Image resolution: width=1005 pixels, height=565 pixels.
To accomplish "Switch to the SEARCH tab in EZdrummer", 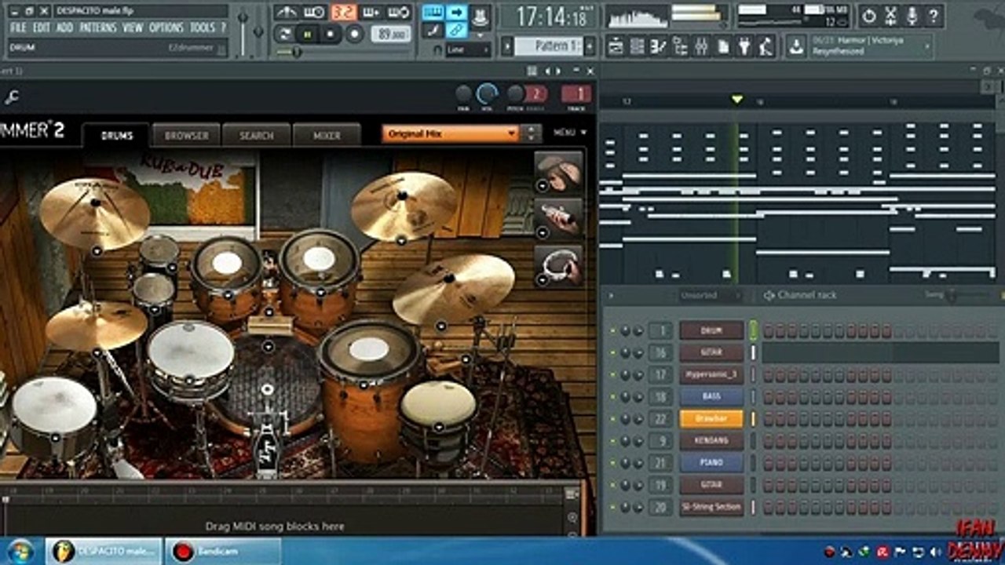I will point(257,135).
